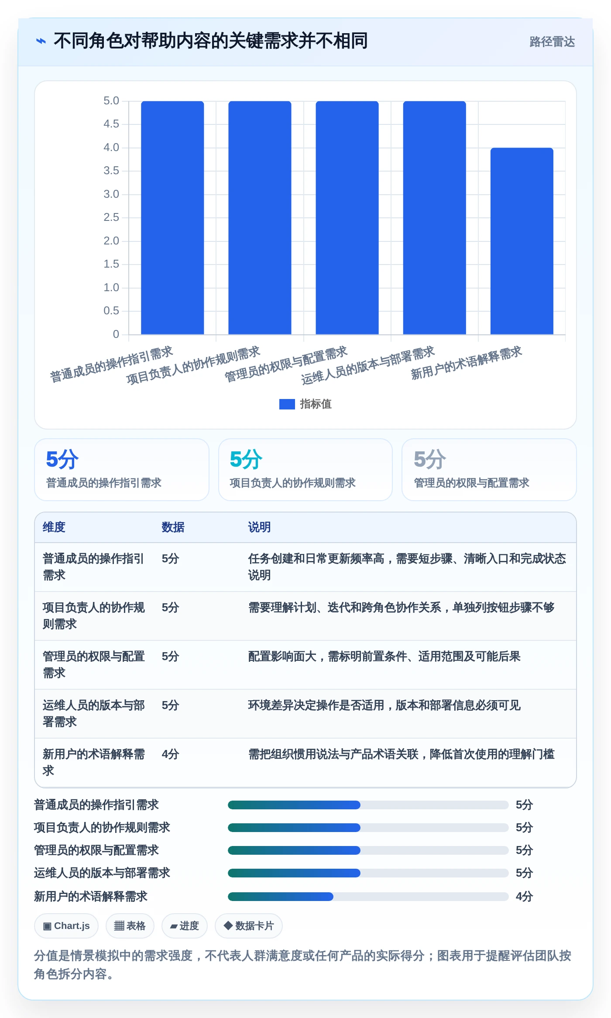Click the 5.0 y-axis tick label

(111, 101)
